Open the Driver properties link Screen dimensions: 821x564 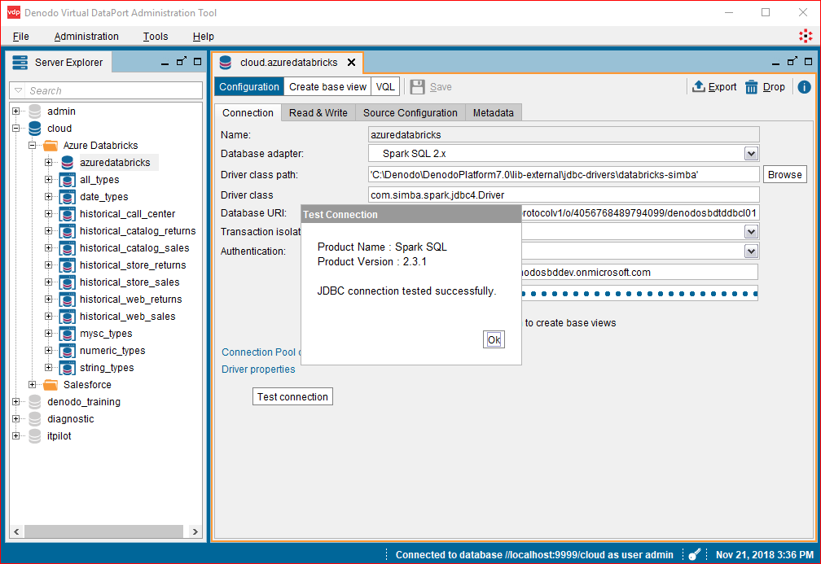point(258,369)
